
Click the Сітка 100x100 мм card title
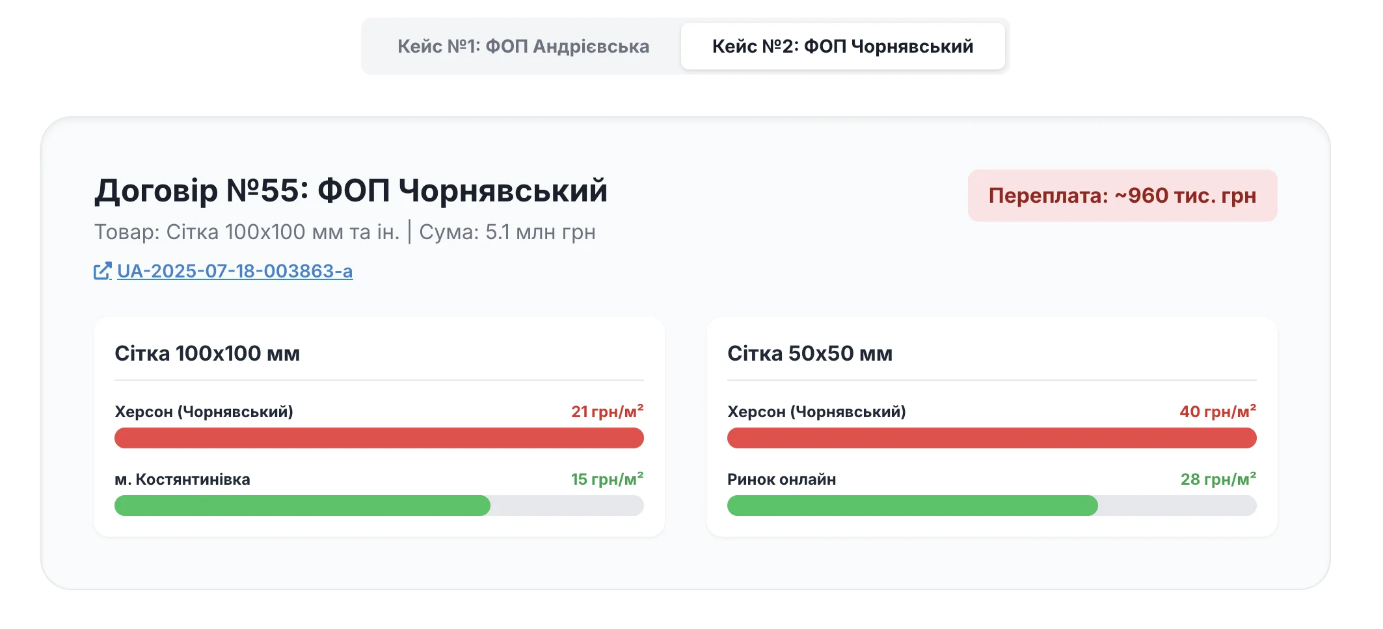pos(208,353)
